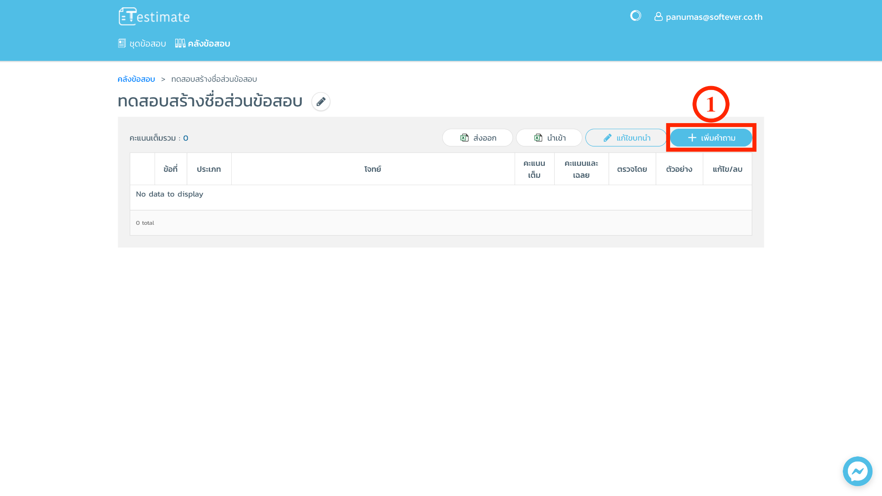Click the คะแนนเต็ม column header
Screen dimensions: 882x496
[x=534, y=169]
